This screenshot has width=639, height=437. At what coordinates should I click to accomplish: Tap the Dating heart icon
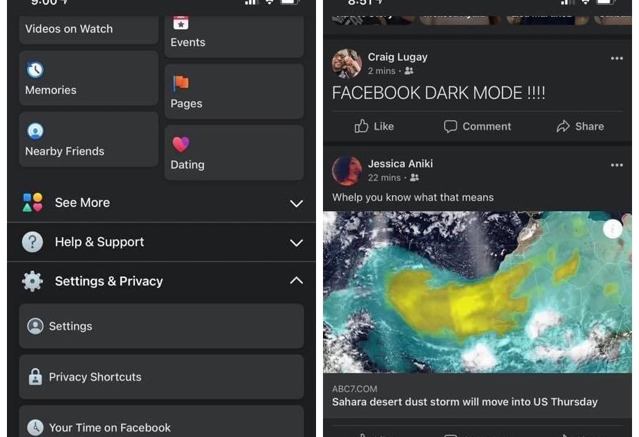(x=180, y=144)
